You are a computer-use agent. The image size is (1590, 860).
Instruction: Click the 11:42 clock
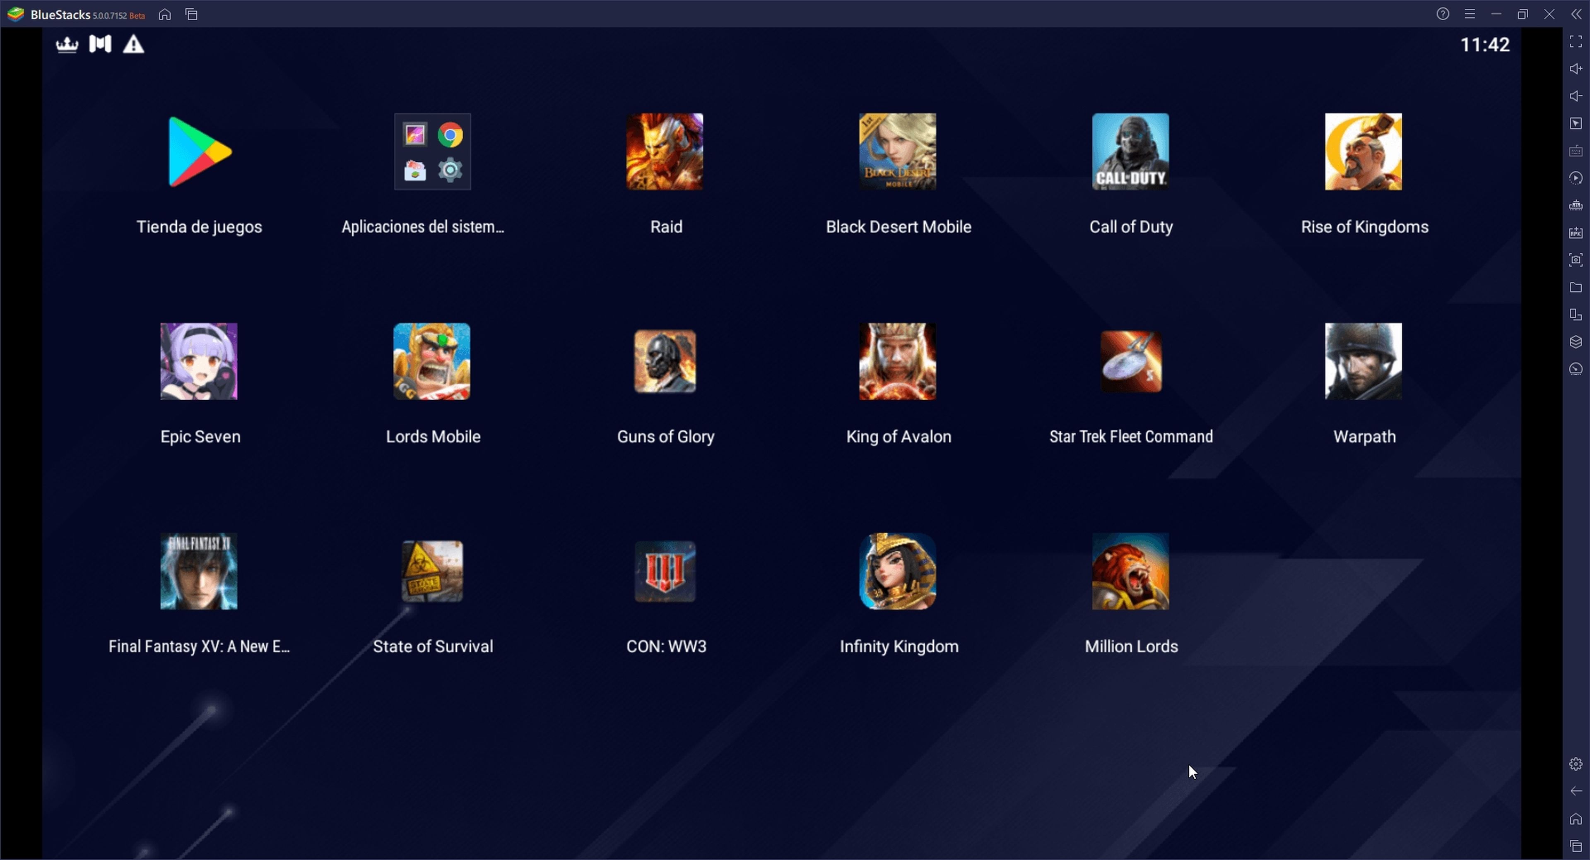(1484, 44)
